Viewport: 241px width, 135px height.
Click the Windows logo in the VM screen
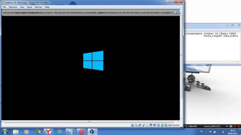pos(93,61)
